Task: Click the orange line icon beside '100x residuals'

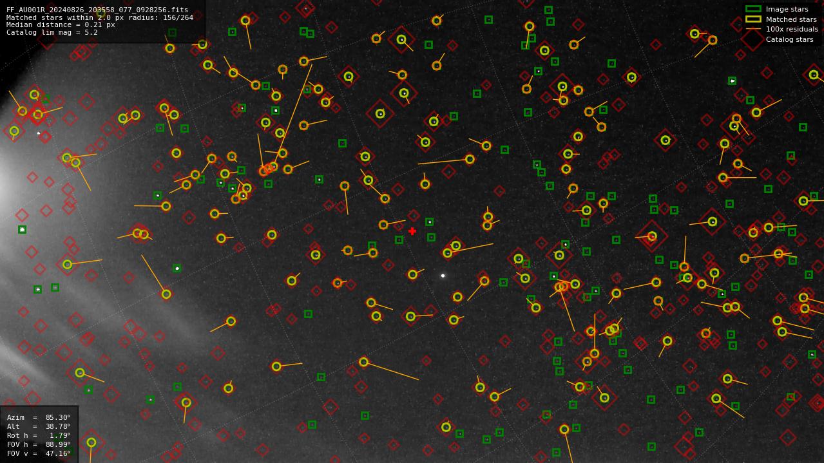Action: click(x=753, y=29)
